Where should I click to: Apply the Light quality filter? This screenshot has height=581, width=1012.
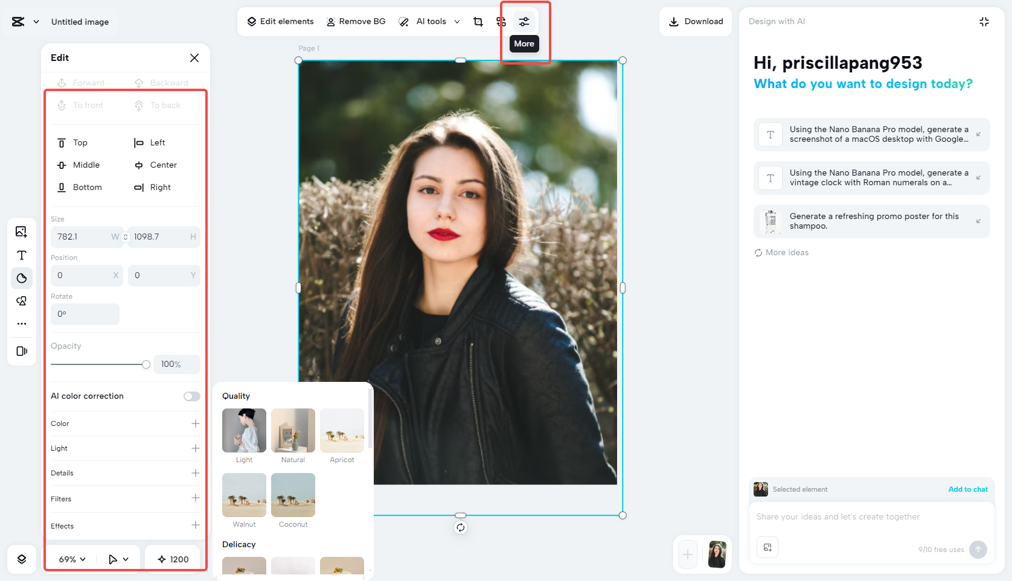pos(244,431)
